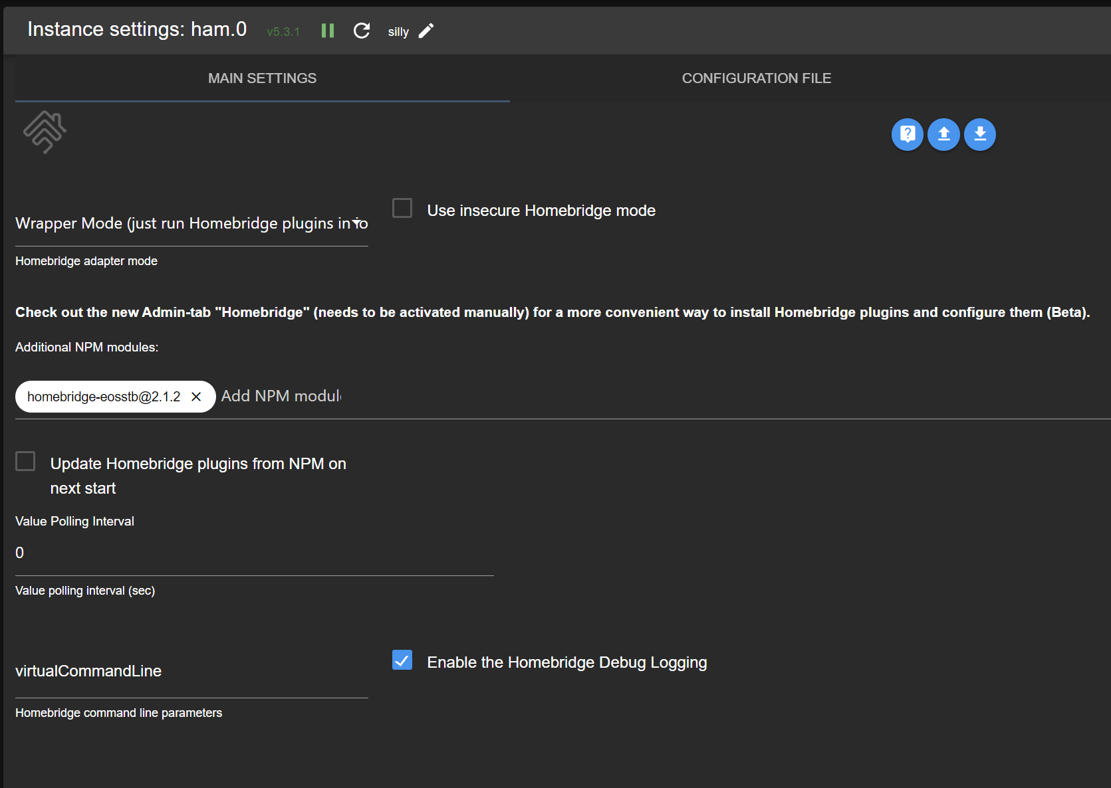Focus the Value Polling Interval field

[x=254, y=553]
